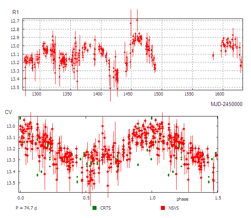Click the 1600 tick label on time axis
The width and height of the screenshot is (251, 218).
pyautogui.click(x=220, y=94)
